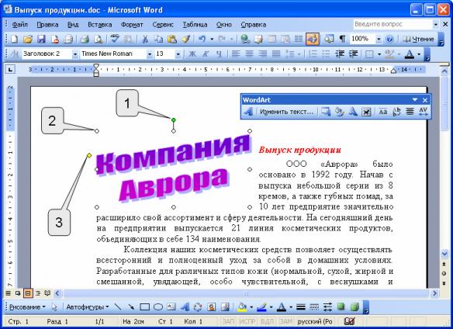Open WordArt text wrapping options
453x329 pixels.
[x=366, y=112]
